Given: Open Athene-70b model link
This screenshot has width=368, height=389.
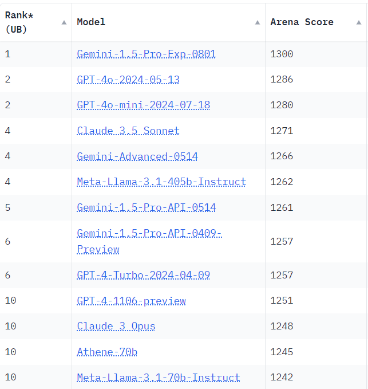Looking at the screenshot, I should tap(107, 352).
